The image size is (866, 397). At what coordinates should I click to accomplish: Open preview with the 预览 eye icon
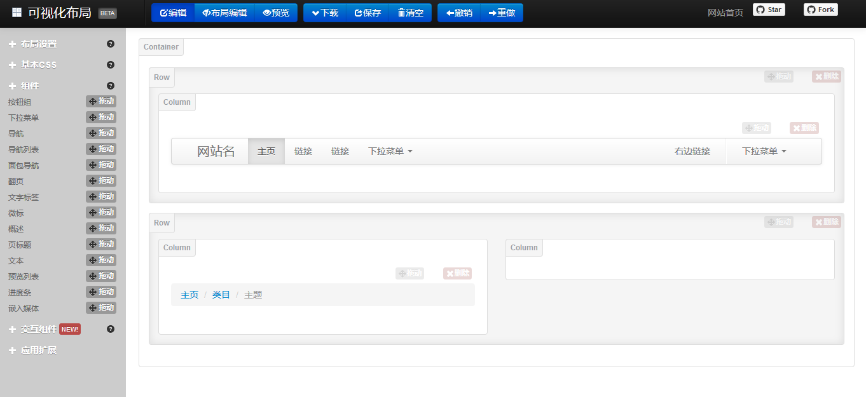pyautogui.click(x=266, y=13)
